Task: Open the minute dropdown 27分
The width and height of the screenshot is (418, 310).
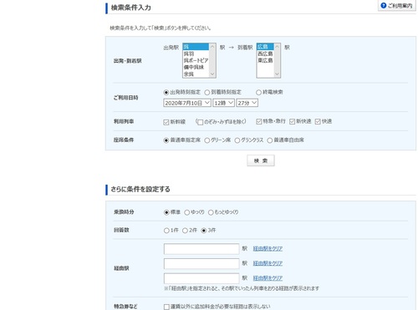Action: coord(247,103)
